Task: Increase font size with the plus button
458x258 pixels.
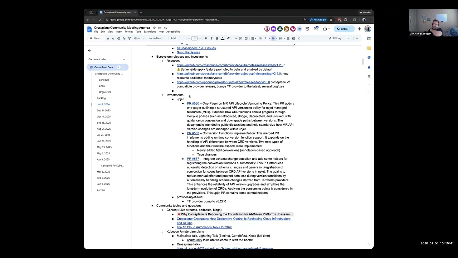Action: click(x=200, y=38)
